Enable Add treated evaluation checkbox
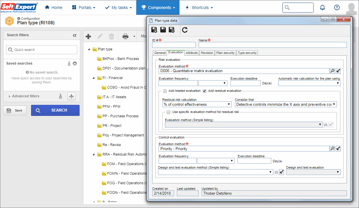359x208 pixels. (x=165, y=91)
